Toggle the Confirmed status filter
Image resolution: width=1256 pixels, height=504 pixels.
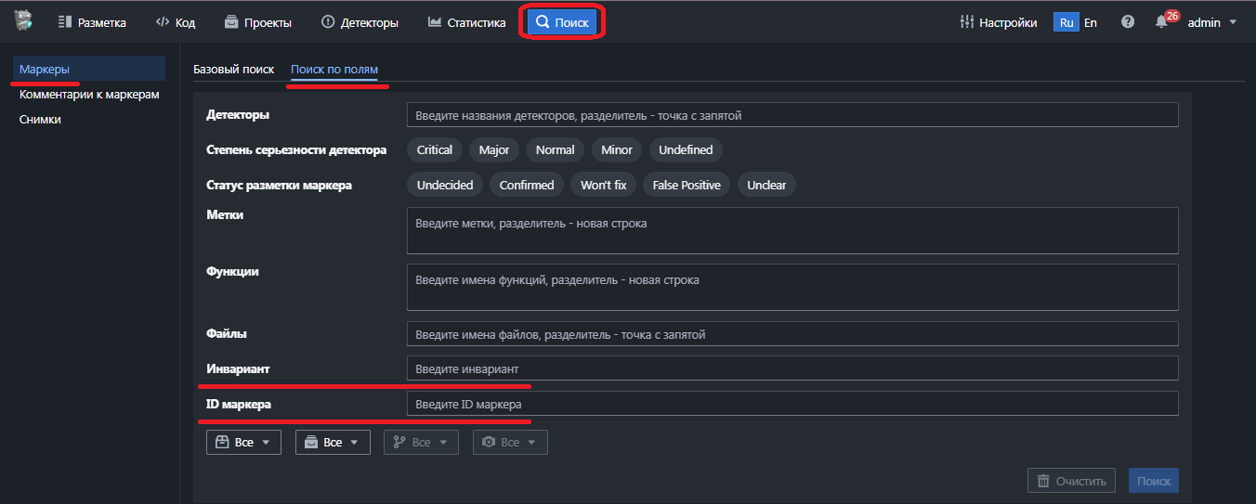(x=526, y=186)
